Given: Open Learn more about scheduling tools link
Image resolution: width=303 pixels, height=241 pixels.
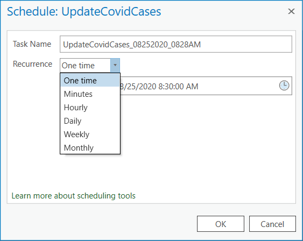Looking at the screenshot, I should tap(73, 196).
